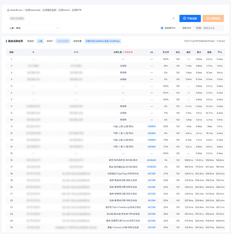Open the AS1299 link in hop 22
231x234 pixels.
[x=152, y=200]
